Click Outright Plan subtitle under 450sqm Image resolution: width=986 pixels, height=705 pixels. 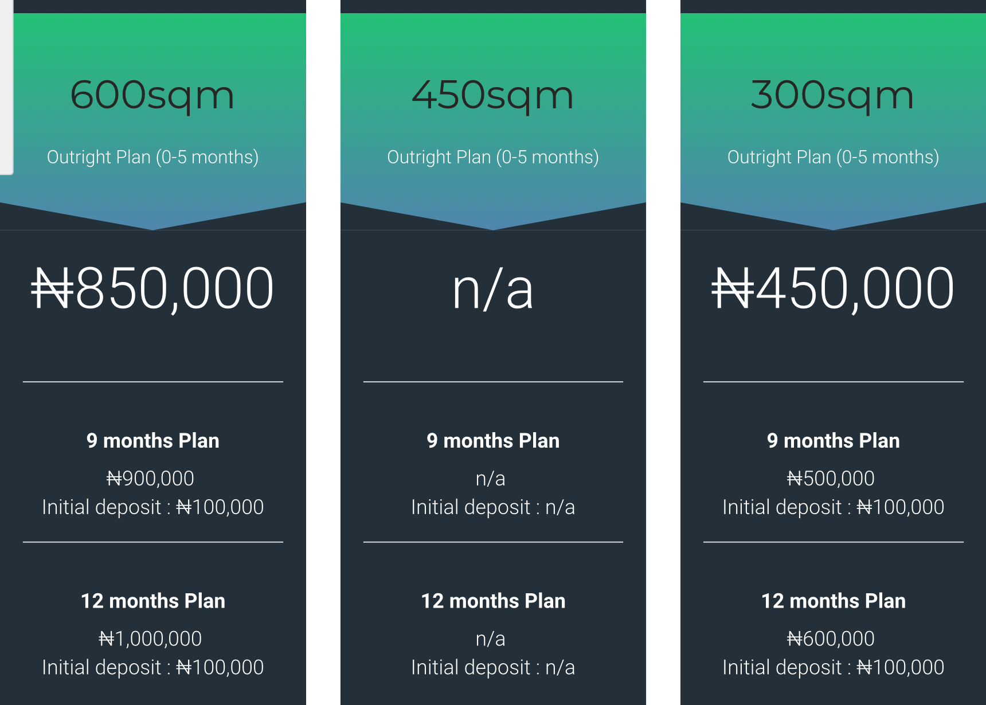click(x=493, y=157)
